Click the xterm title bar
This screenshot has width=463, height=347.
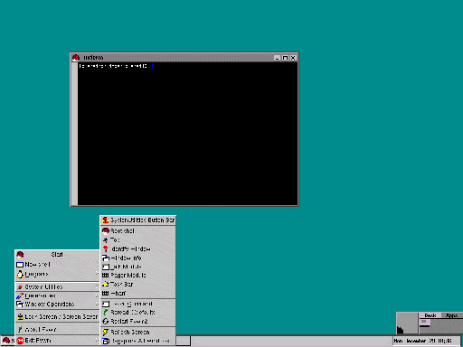tap(178, 58)
